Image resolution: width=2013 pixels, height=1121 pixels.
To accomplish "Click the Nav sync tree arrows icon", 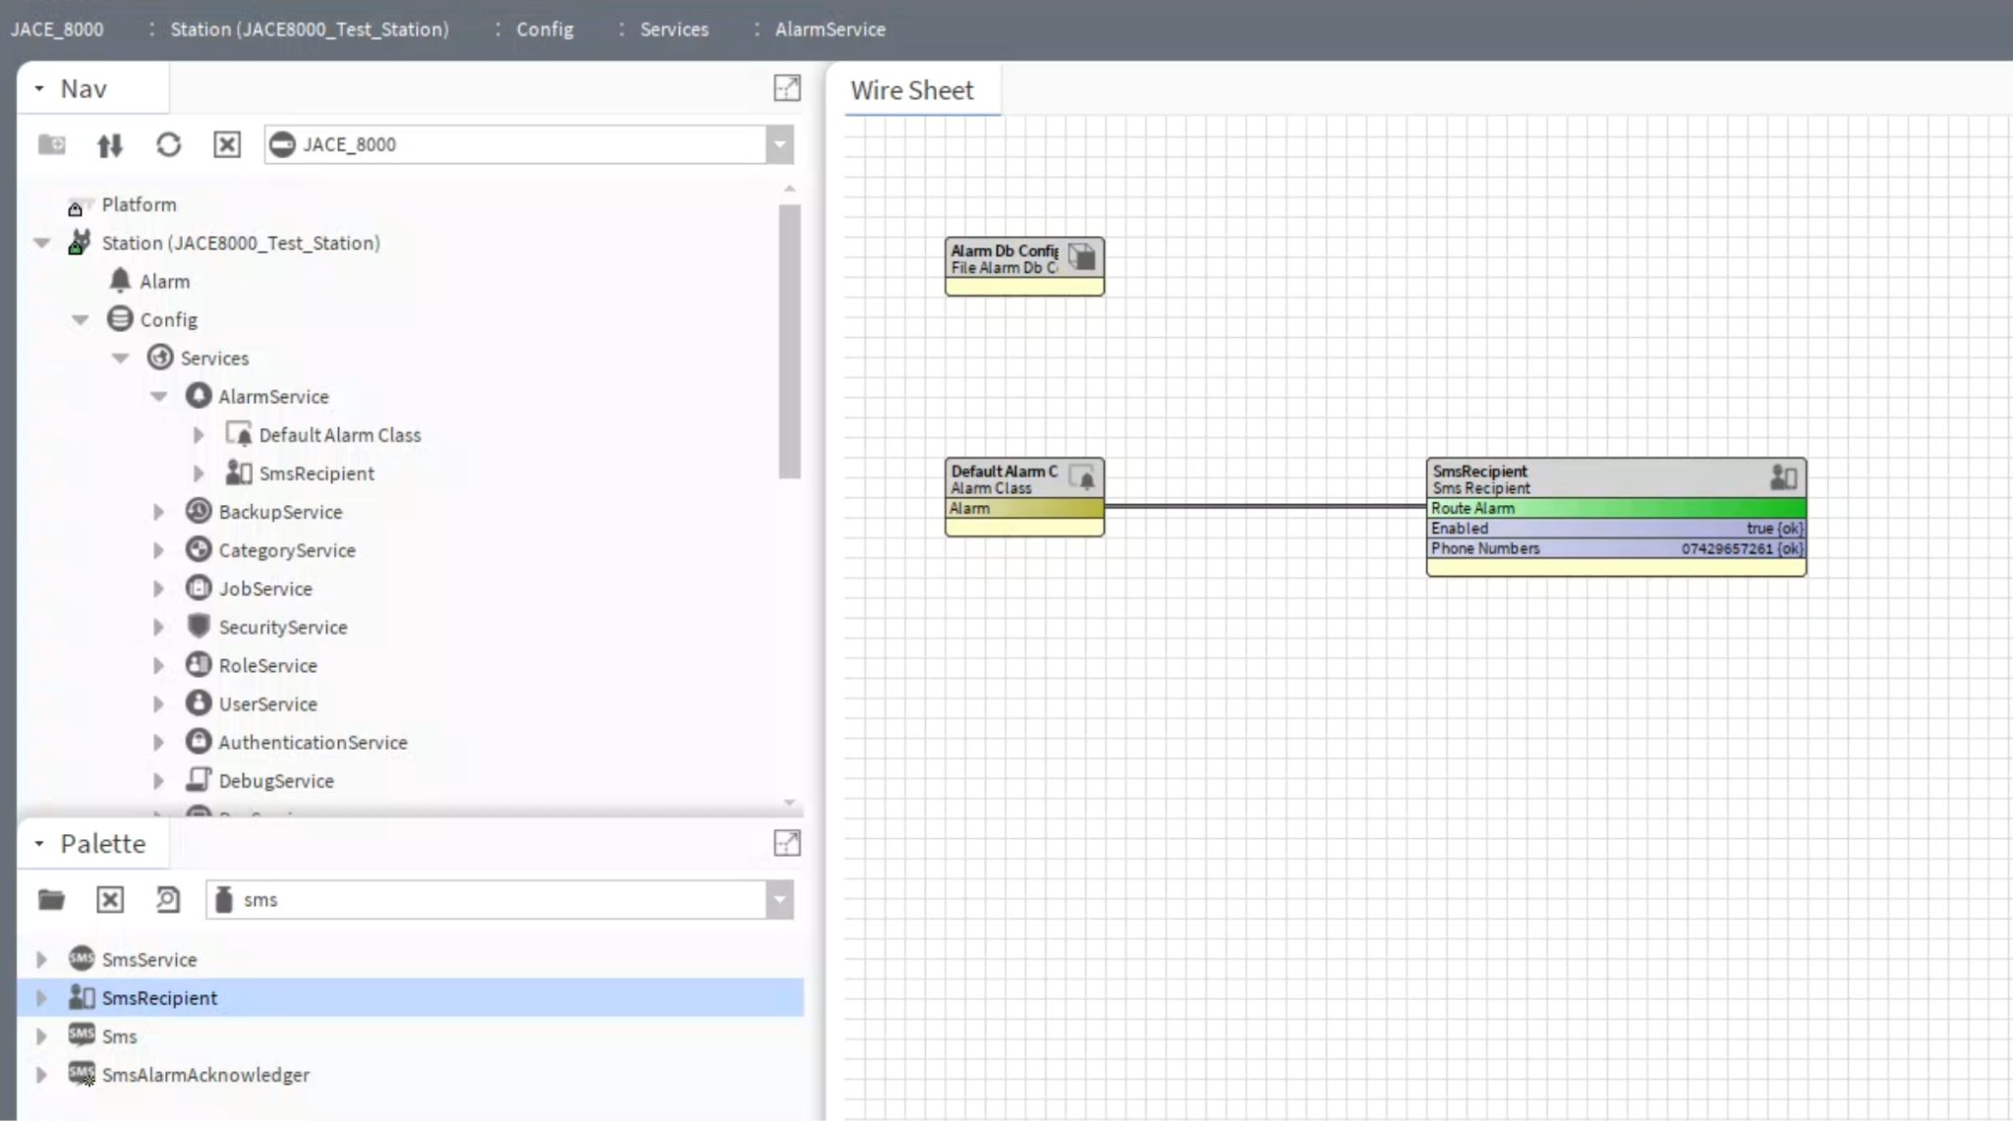I will [110, 145].
